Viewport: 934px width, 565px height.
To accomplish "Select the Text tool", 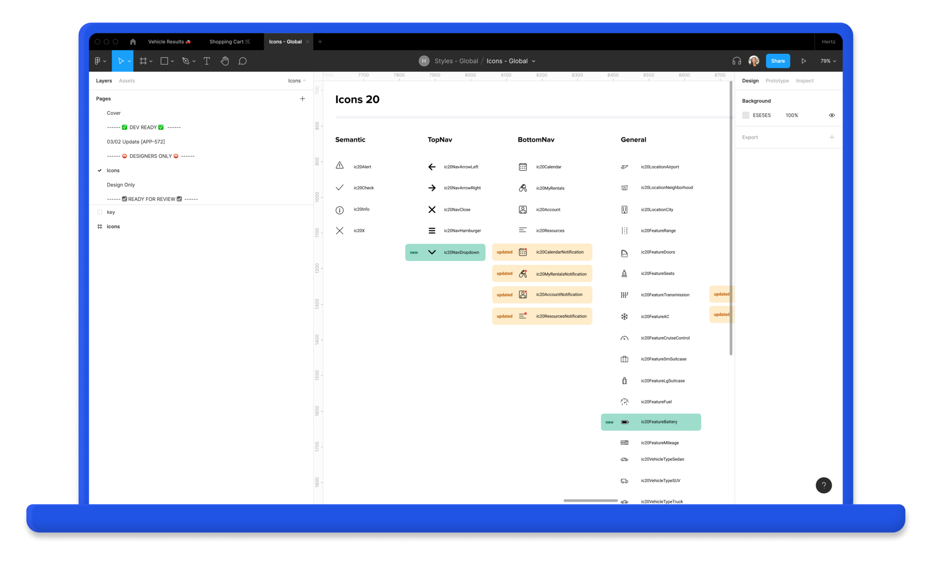I will (207, 61).
